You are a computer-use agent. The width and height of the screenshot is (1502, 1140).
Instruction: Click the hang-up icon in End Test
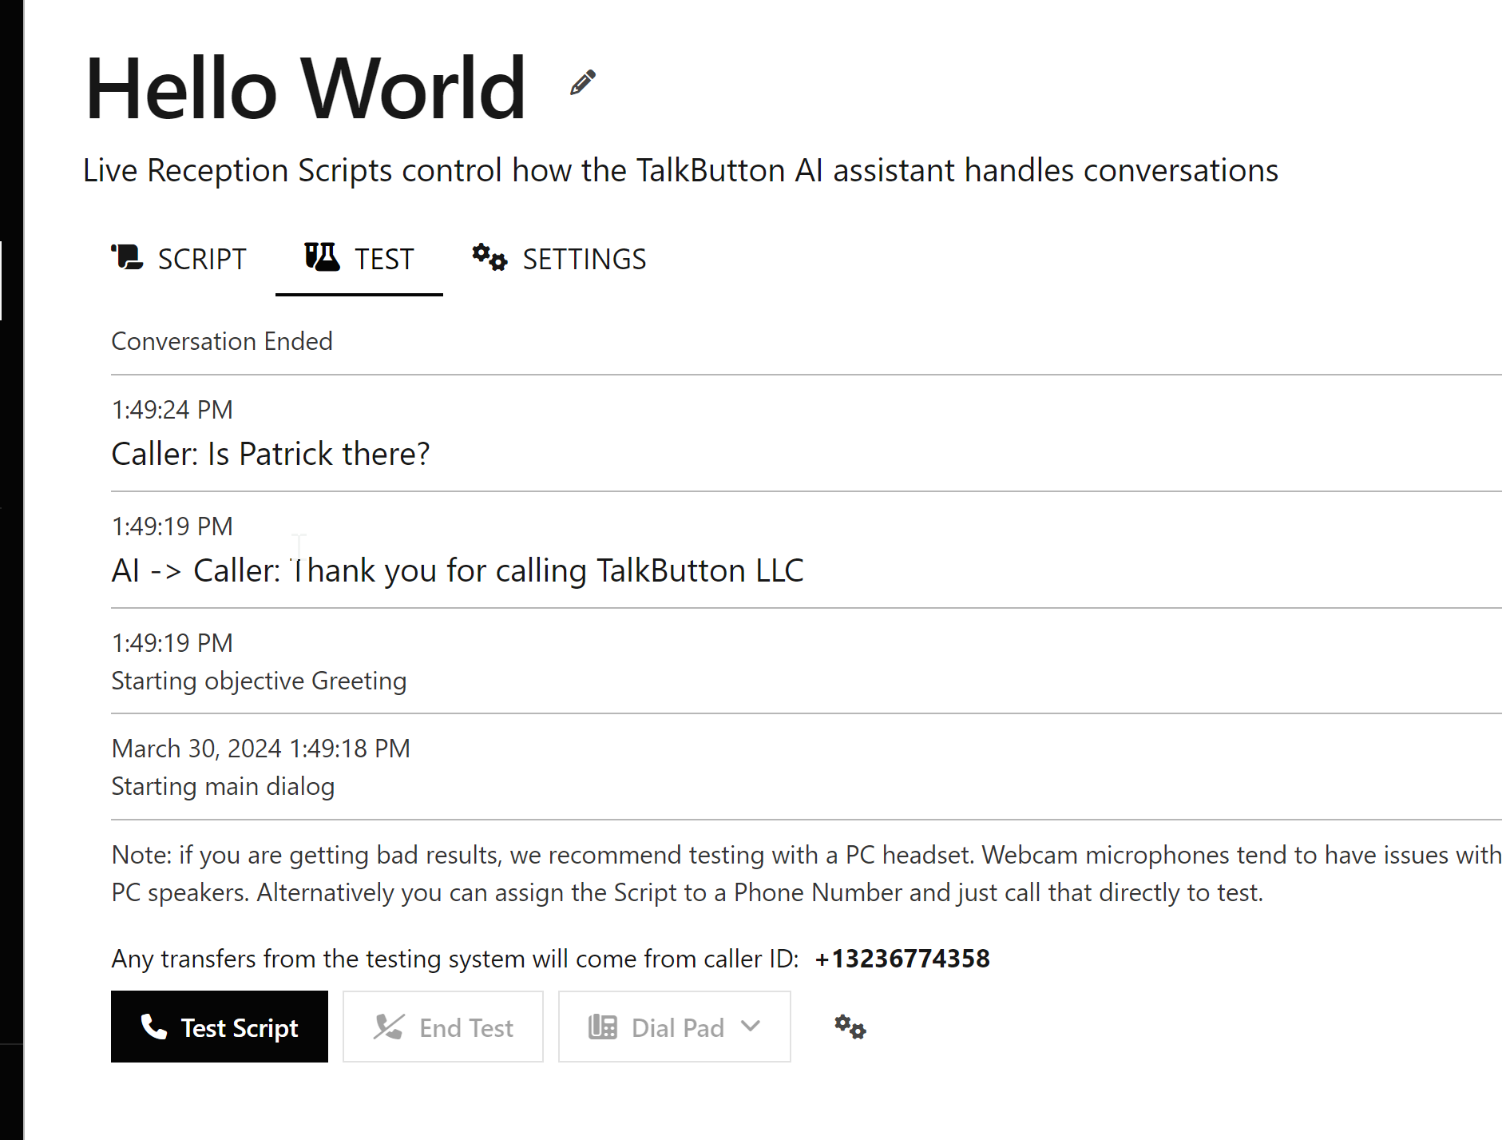[389, 1027]
